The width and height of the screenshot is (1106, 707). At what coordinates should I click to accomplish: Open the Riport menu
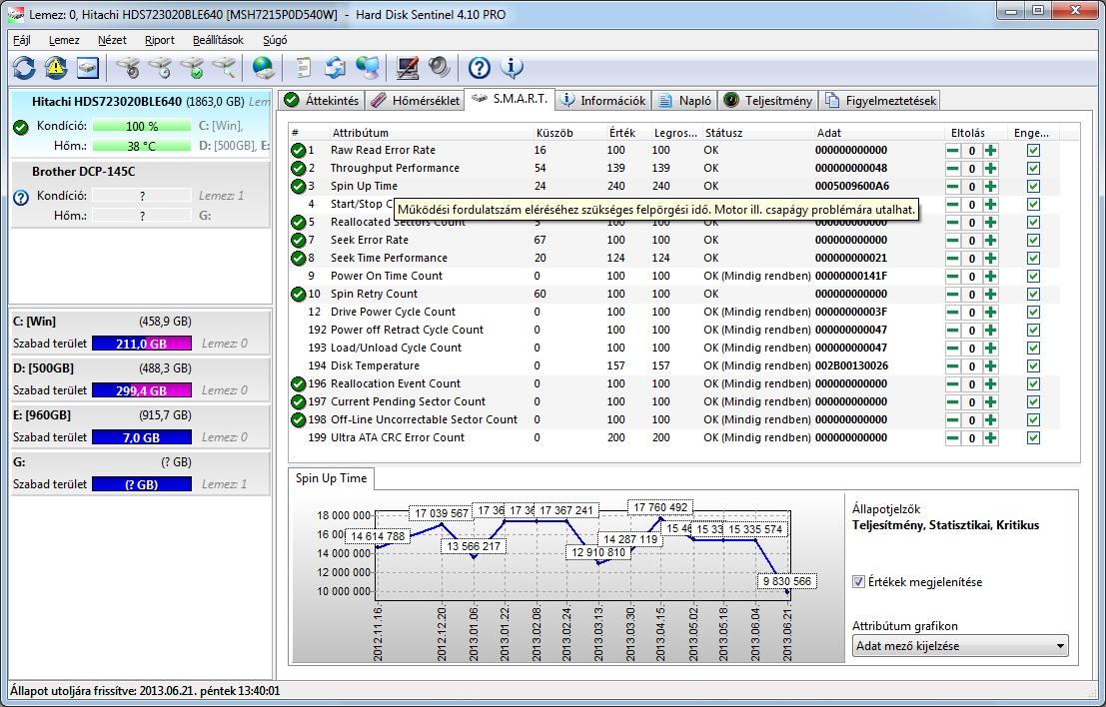coord(160,40)
